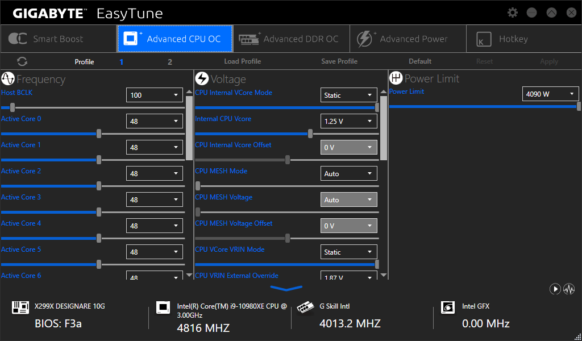The width and height of the screenshot is (582, 341).
Task: Click the CPU Internal VCore Mode slider handle
Action: point(377,107)
